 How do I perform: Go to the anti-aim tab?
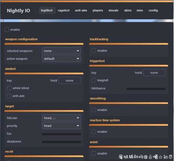coord(81,10)
